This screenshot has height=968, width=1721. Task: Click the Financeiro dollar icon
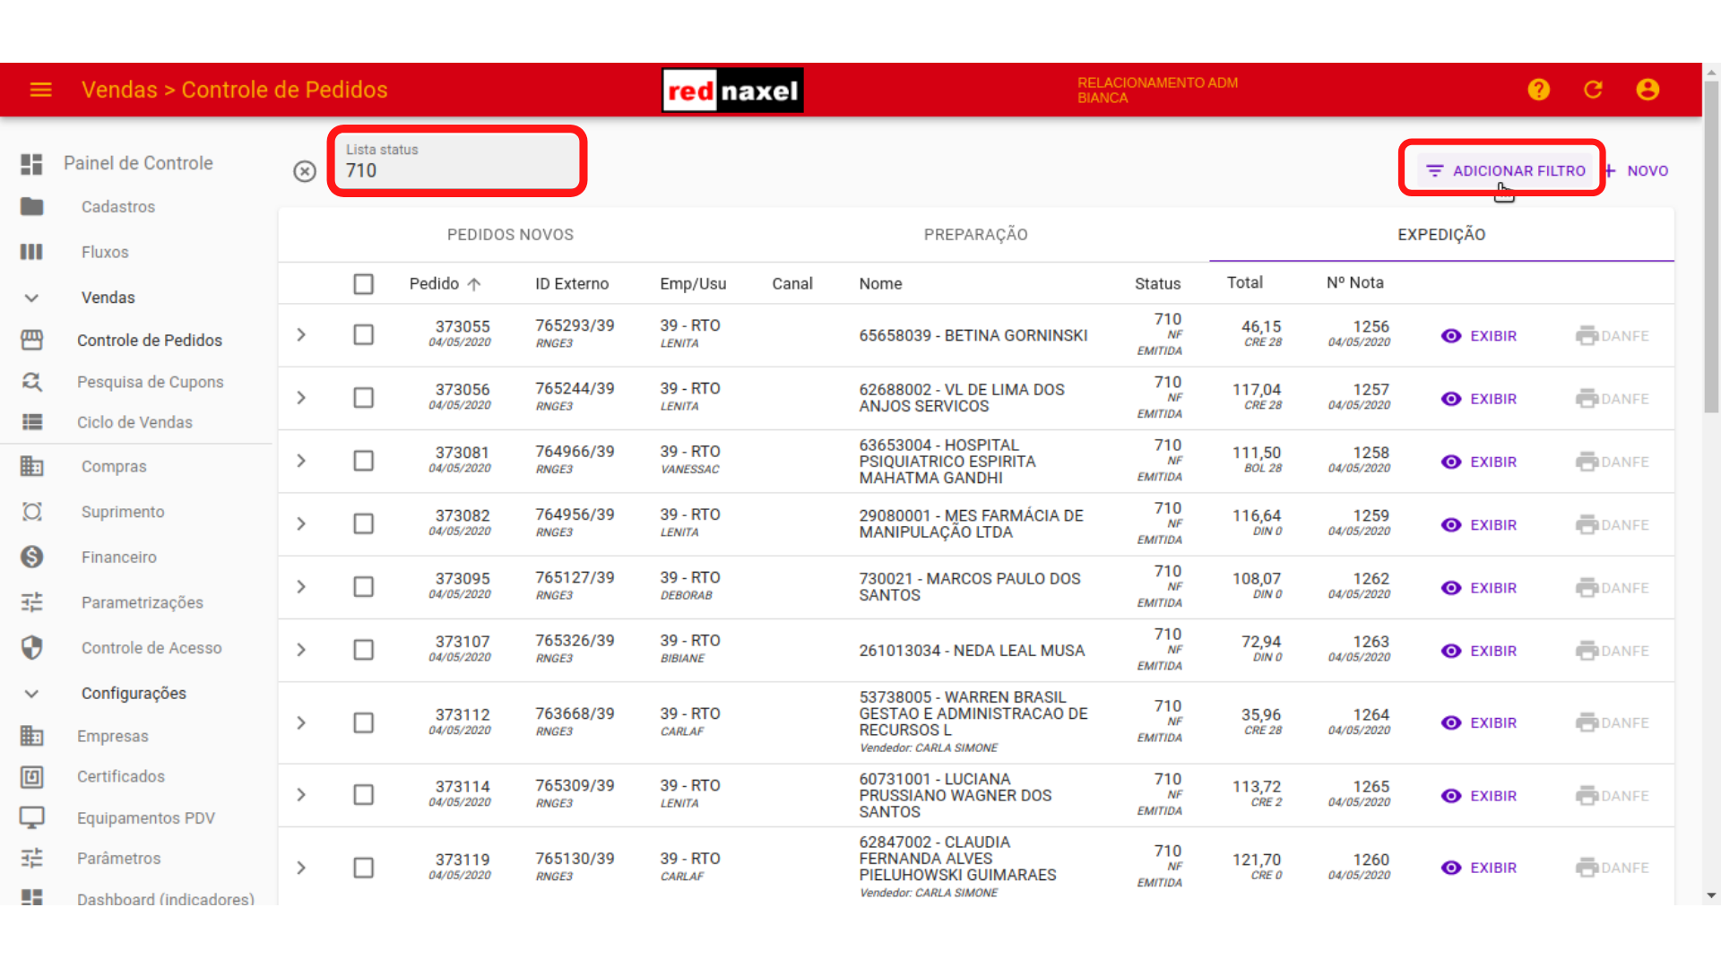[x=32, y=557]
